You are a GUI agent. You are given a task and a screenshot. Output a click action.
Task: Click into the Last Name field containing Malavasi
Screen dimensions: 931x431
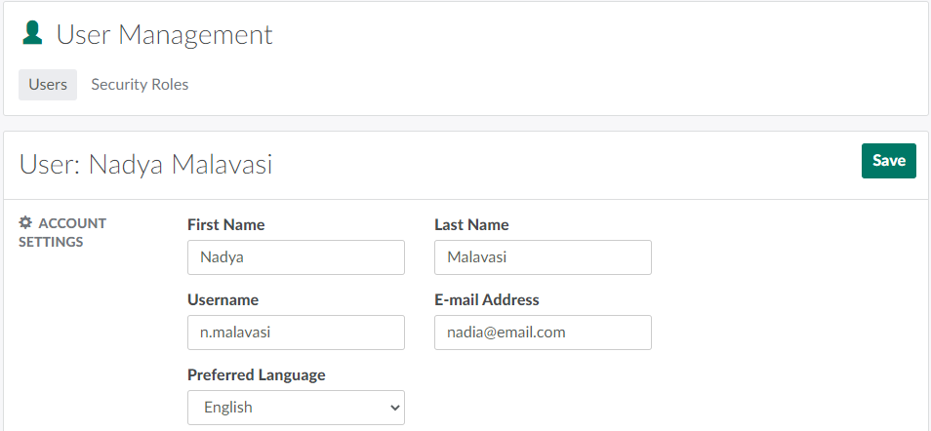coord(543,257)
